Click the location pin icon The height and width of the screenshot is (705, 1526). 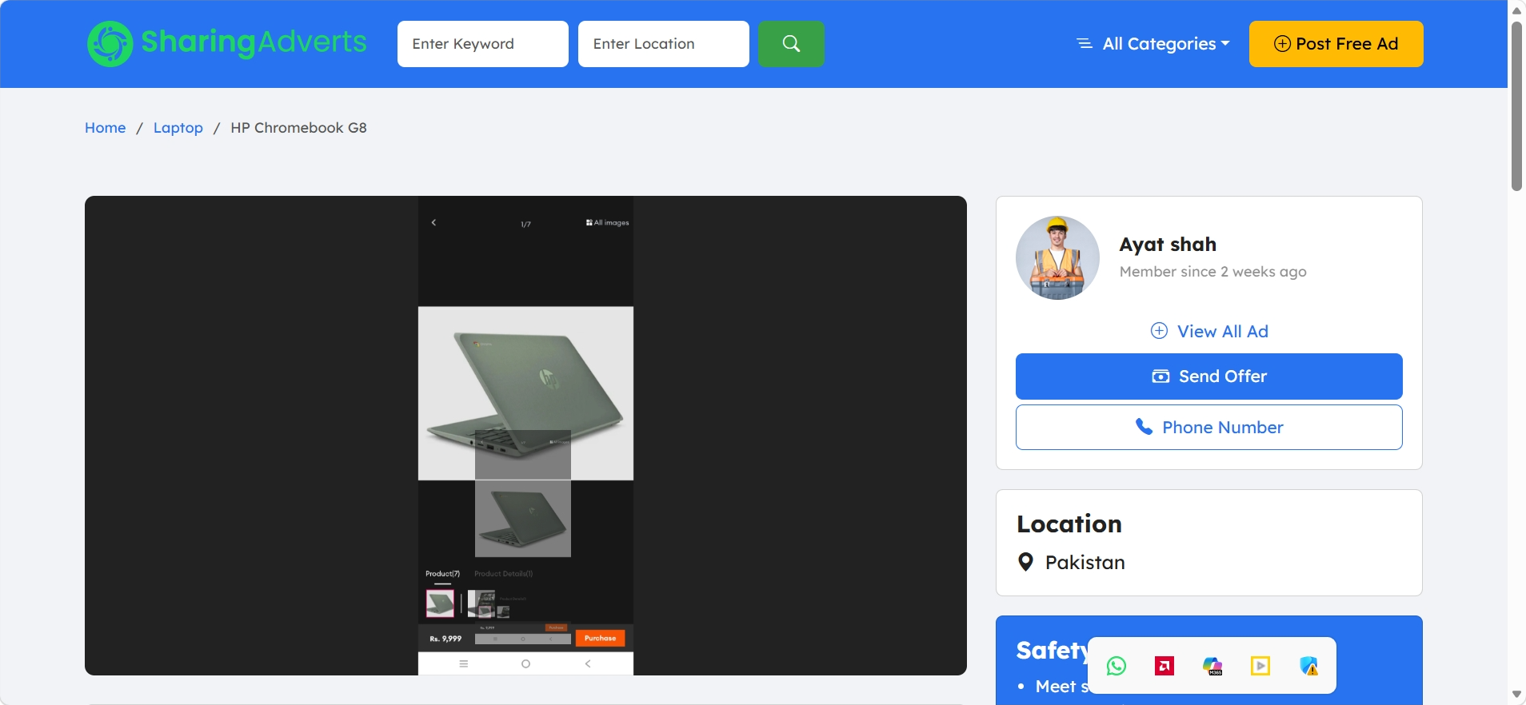point(1025,562)
